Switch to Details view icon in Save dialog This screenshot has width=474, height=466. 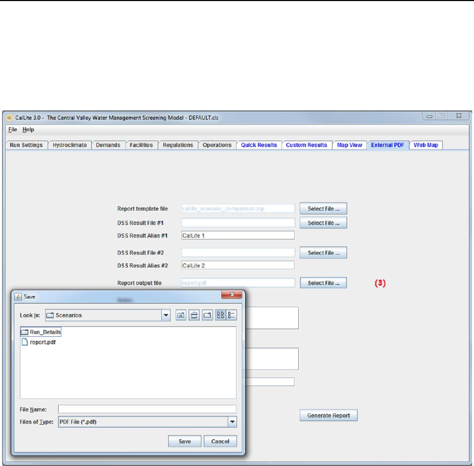tap(232, 315)
